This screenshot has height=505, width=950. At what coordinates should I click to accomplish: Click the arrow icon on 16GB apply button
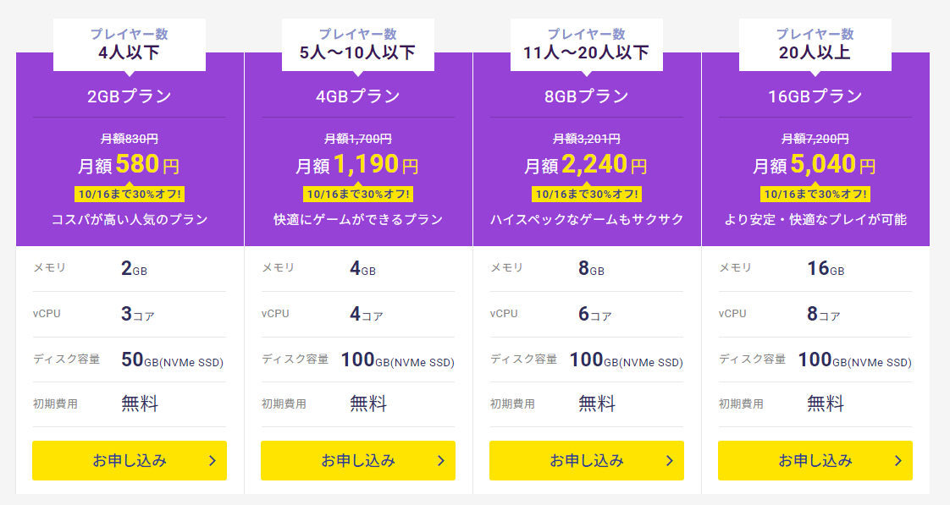[x=898, y=461]
